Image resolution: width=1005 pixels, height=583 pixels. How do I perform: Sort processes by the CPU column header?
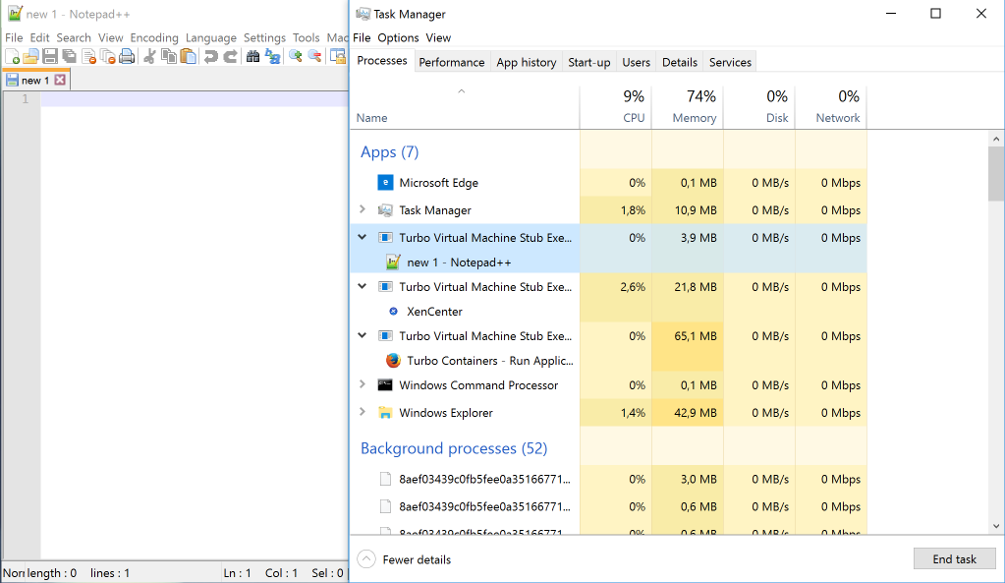pos(616,106)
